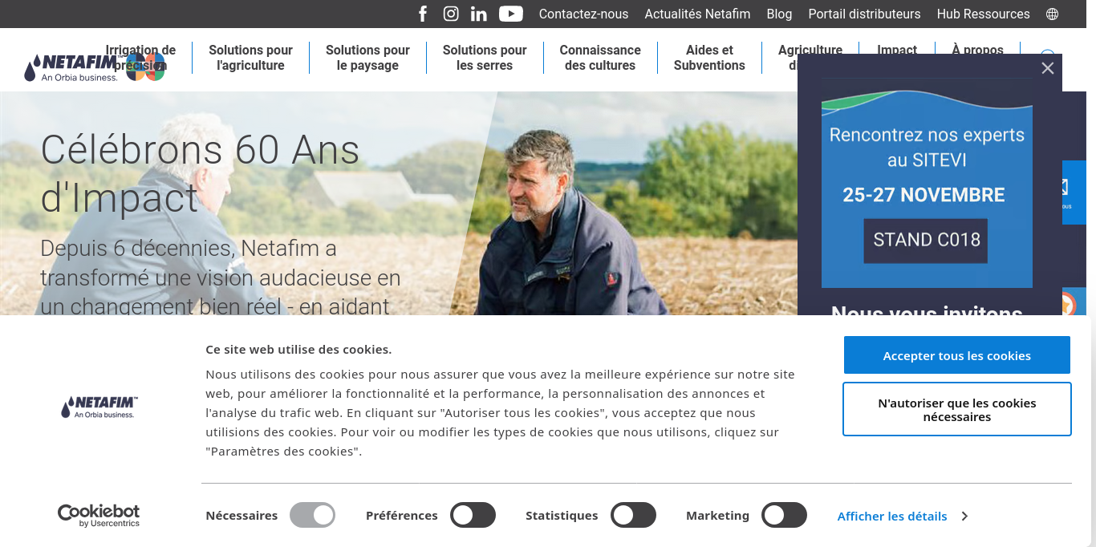
Task: Expand Afficher les détails for cookie info
Action: [x=892, y=516]
